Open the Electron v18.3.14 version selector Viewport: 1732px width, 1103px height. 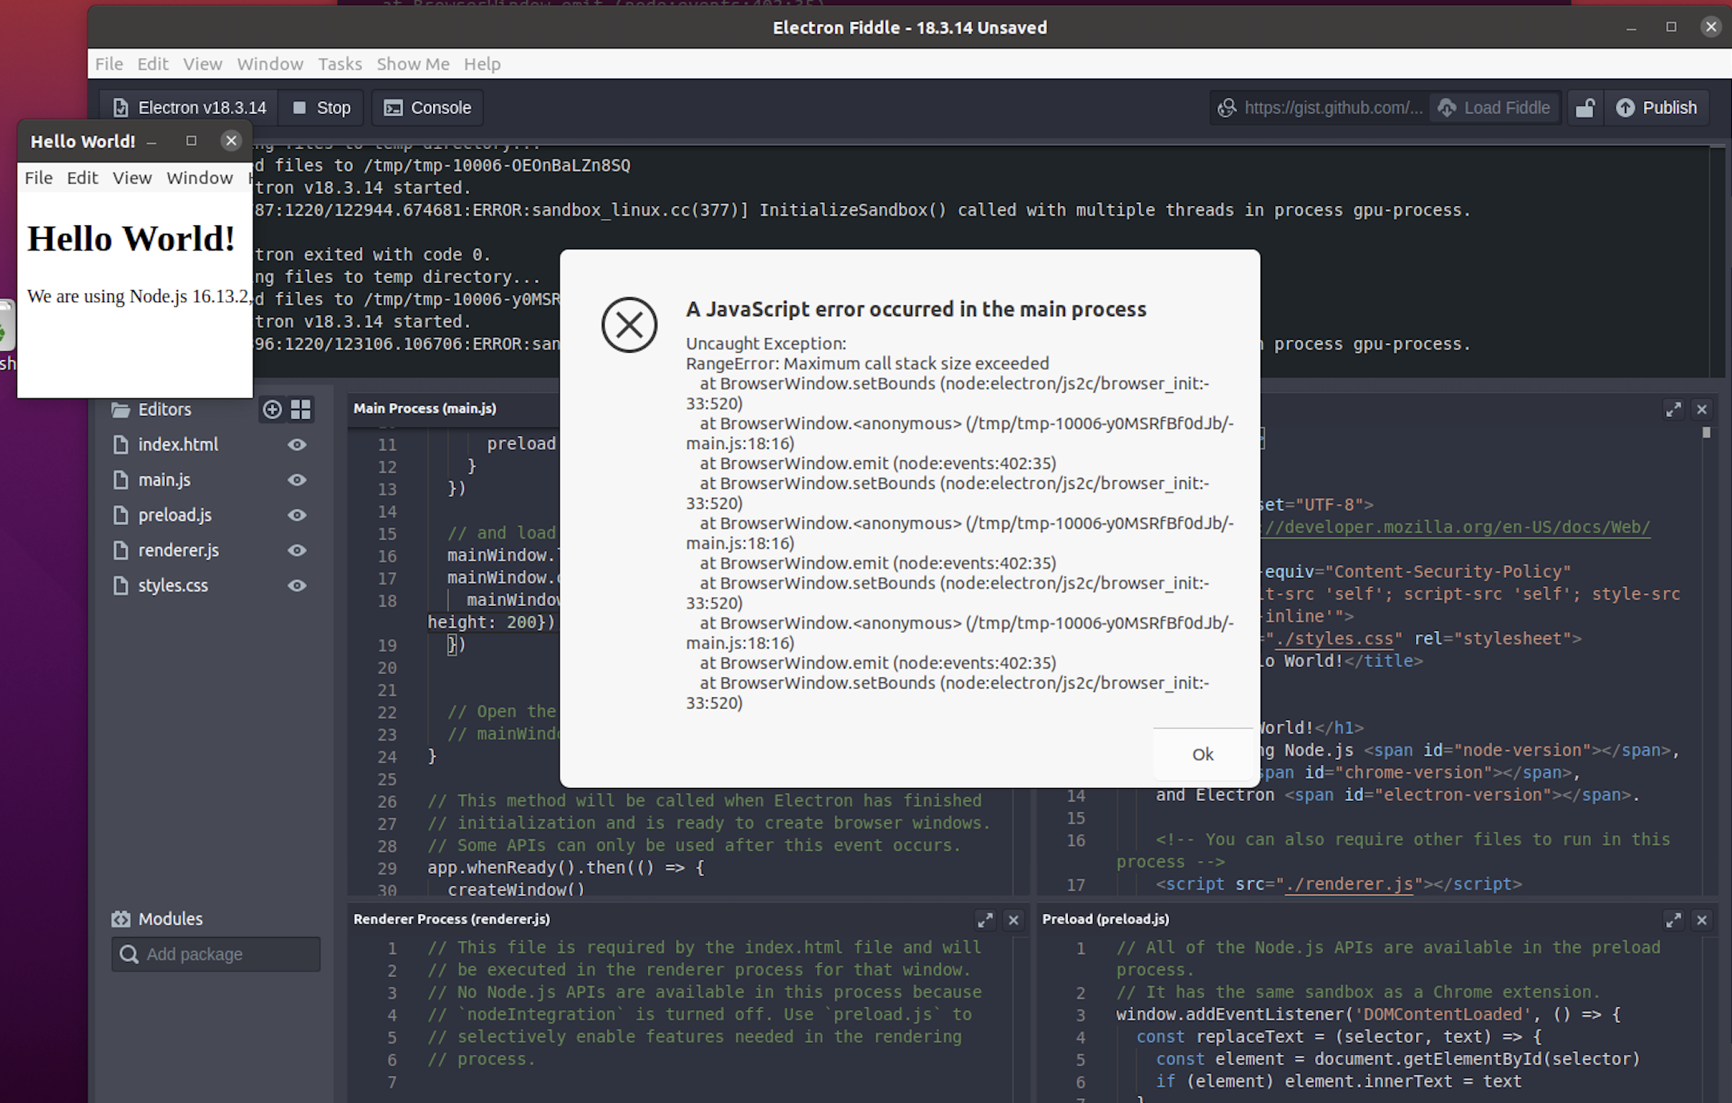click(189, 107)
